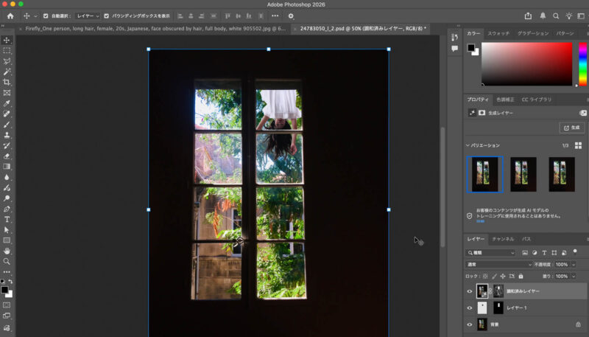Open the blend mode 通常 dropdown
This screenshot has width=589, height=337.
tap(498, 264)
